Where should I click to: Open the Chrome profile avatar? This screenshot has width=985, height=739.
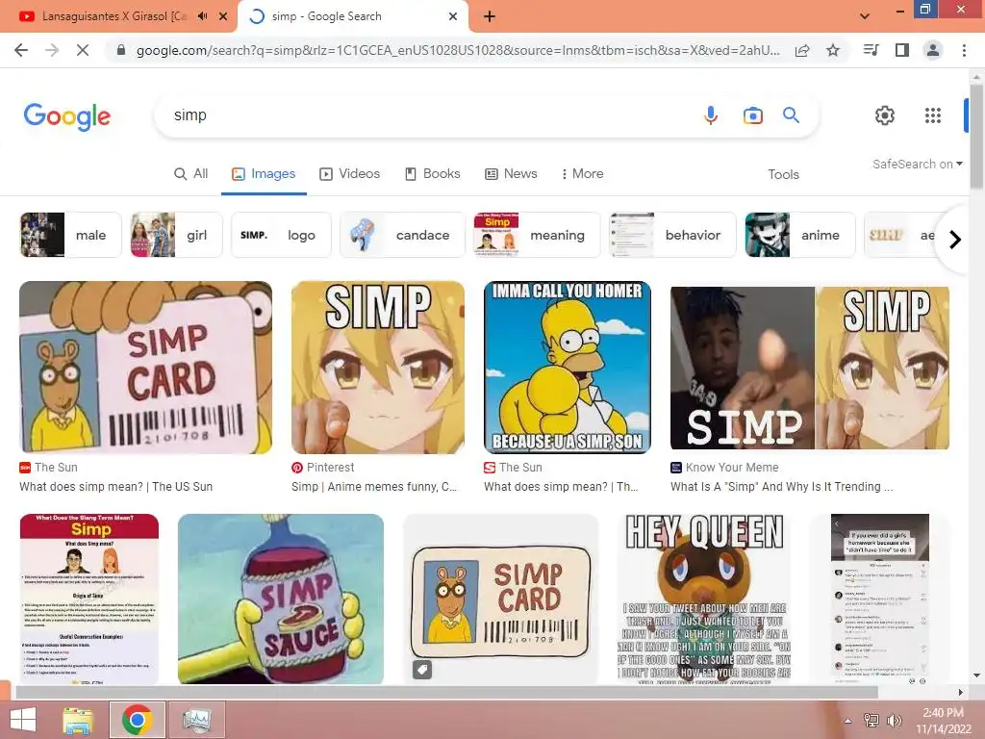tap(933, 50)
